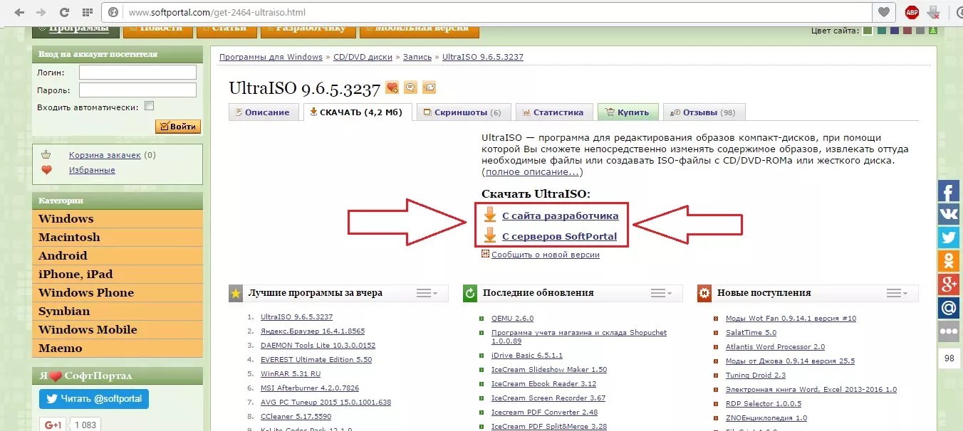Select teal site color swatch

(882, 30)
